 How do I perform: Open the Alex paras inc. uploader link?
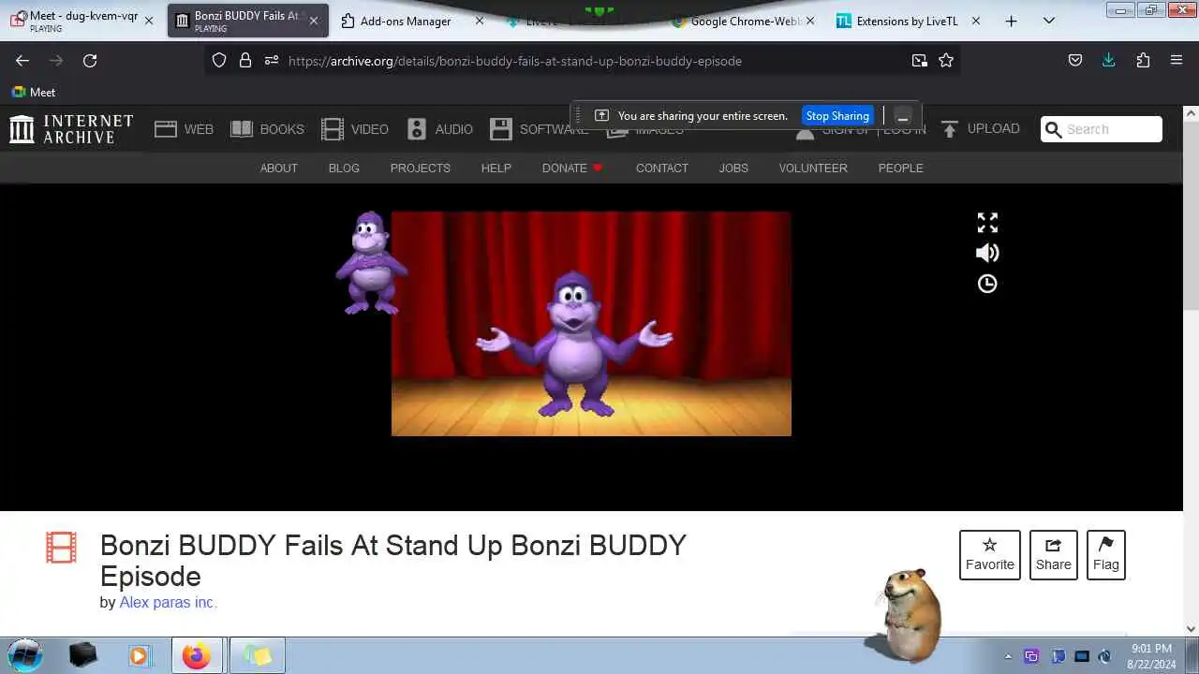168,602
